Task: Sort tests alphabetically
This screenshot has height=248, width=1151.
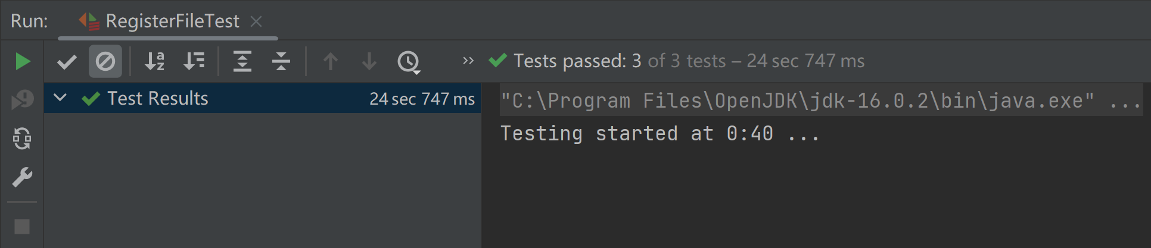Action: [155, 61]
